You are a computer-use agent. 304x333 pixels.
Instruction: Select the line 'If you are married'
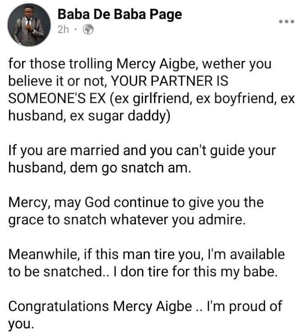(142, 150)
